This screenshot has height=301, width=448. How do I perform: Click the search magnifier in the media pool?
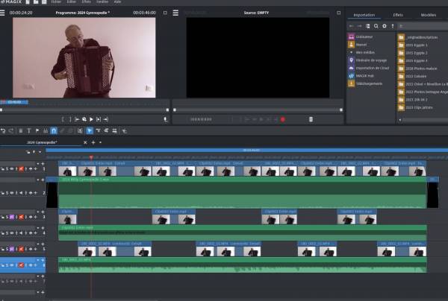click(376, 26)
